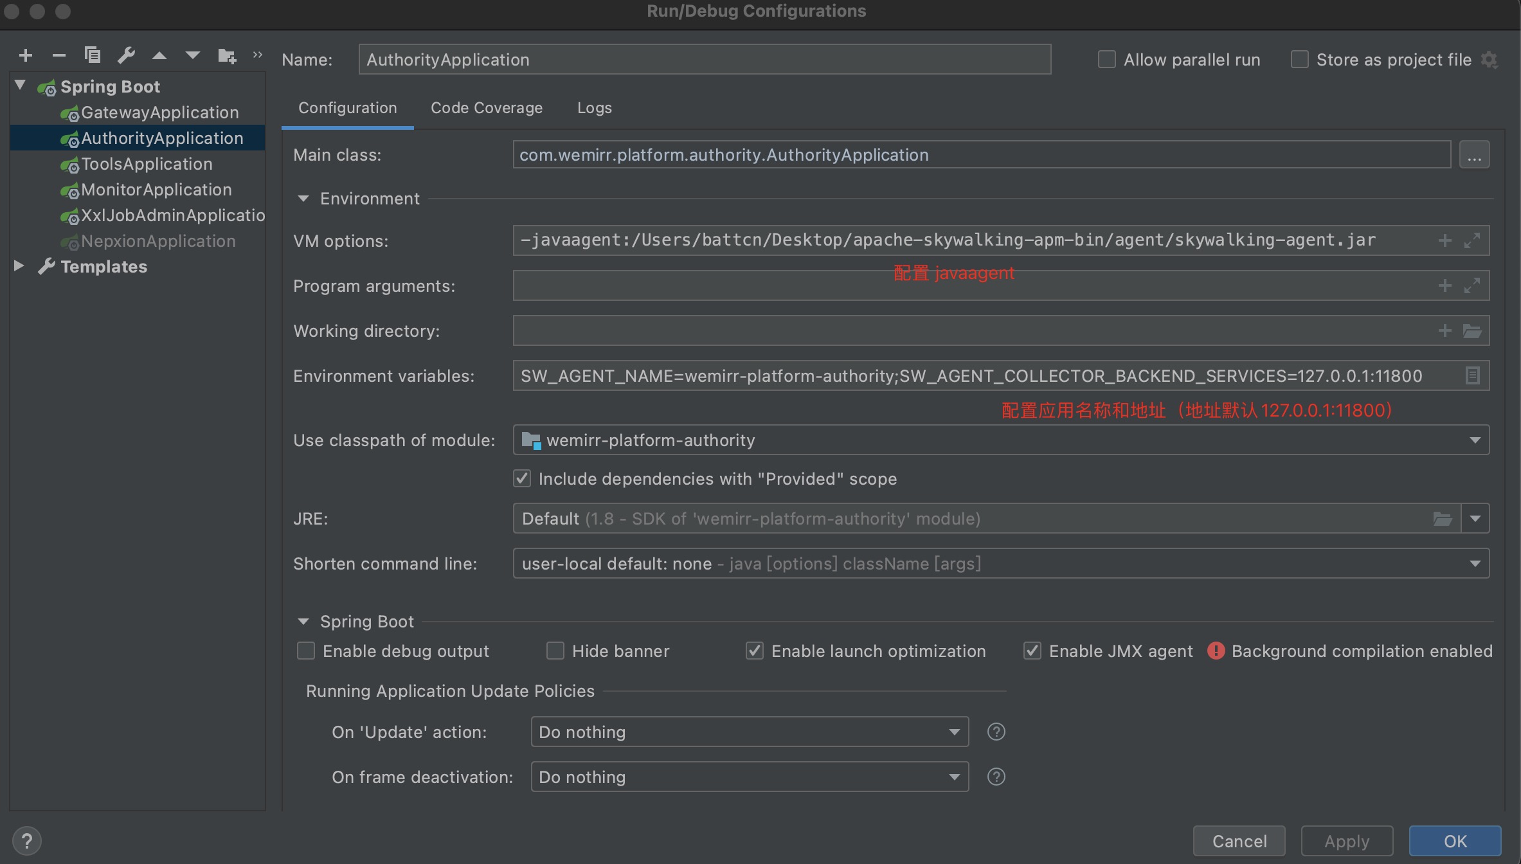Enable Allow parallel run checkbox
1521x864 pixels.
[1106, 60]
